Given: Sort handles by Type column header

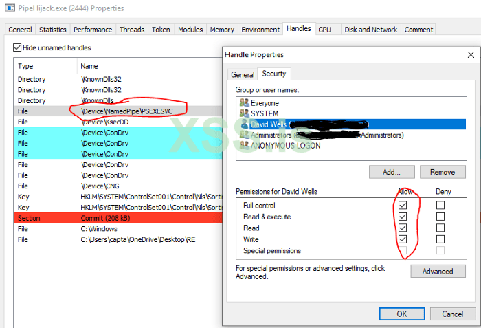Looking at the screenshot, I should 45,66.
